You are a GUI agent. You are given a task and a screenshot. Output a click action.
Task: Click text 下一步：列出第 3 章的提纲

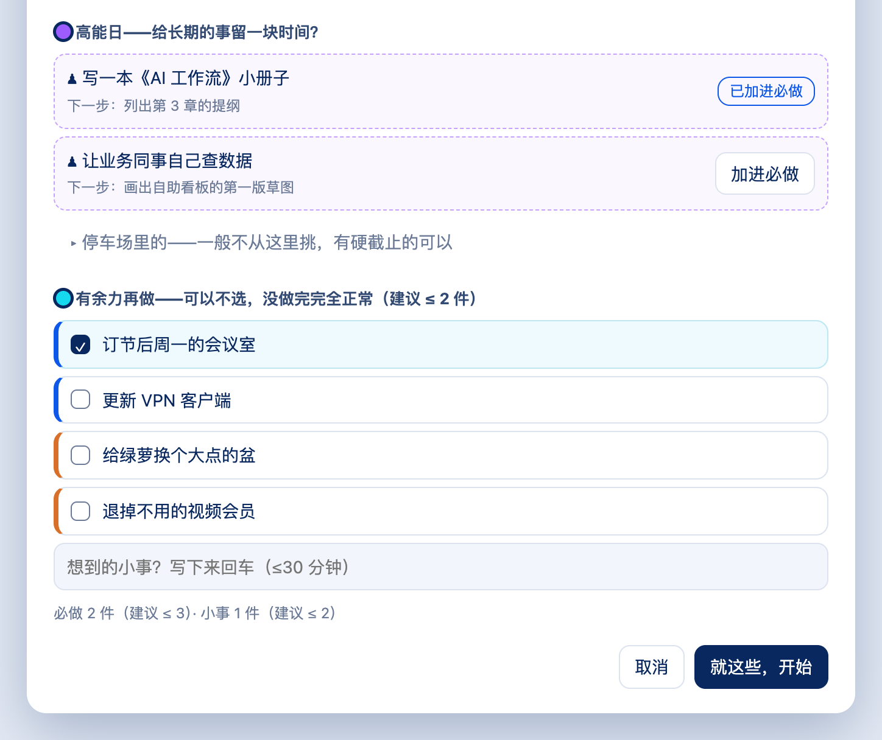click(153, 106)
